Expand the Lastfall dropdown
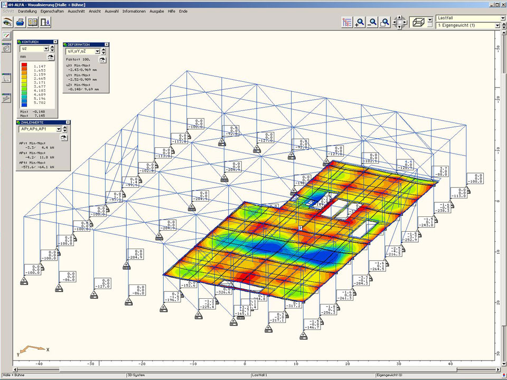Screen dimensions: 507x380 click(x=502, y=18)
